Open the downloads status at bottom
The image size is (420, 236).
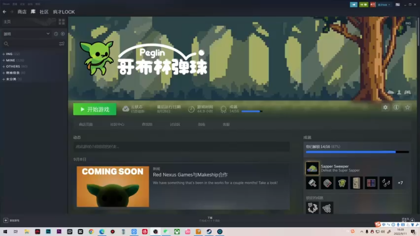209,219
